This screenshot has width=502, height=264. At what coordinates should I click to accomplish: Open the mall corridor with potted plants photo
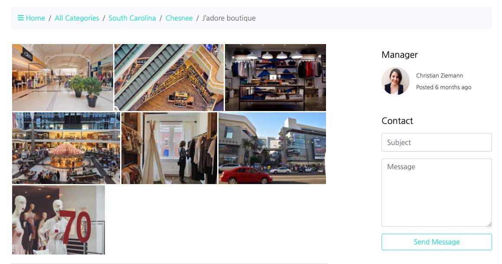click(x=62, y=78)
